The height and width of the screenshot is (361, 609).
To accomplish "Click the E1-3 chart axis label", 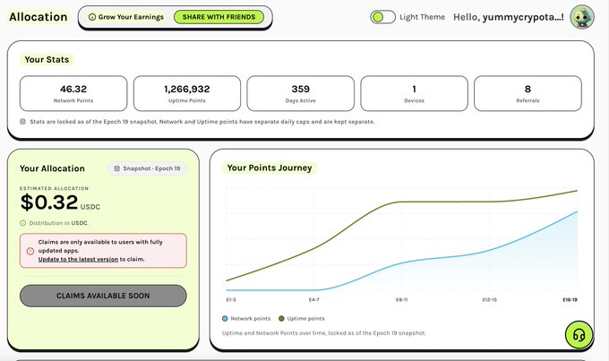I will coord(231,299).
